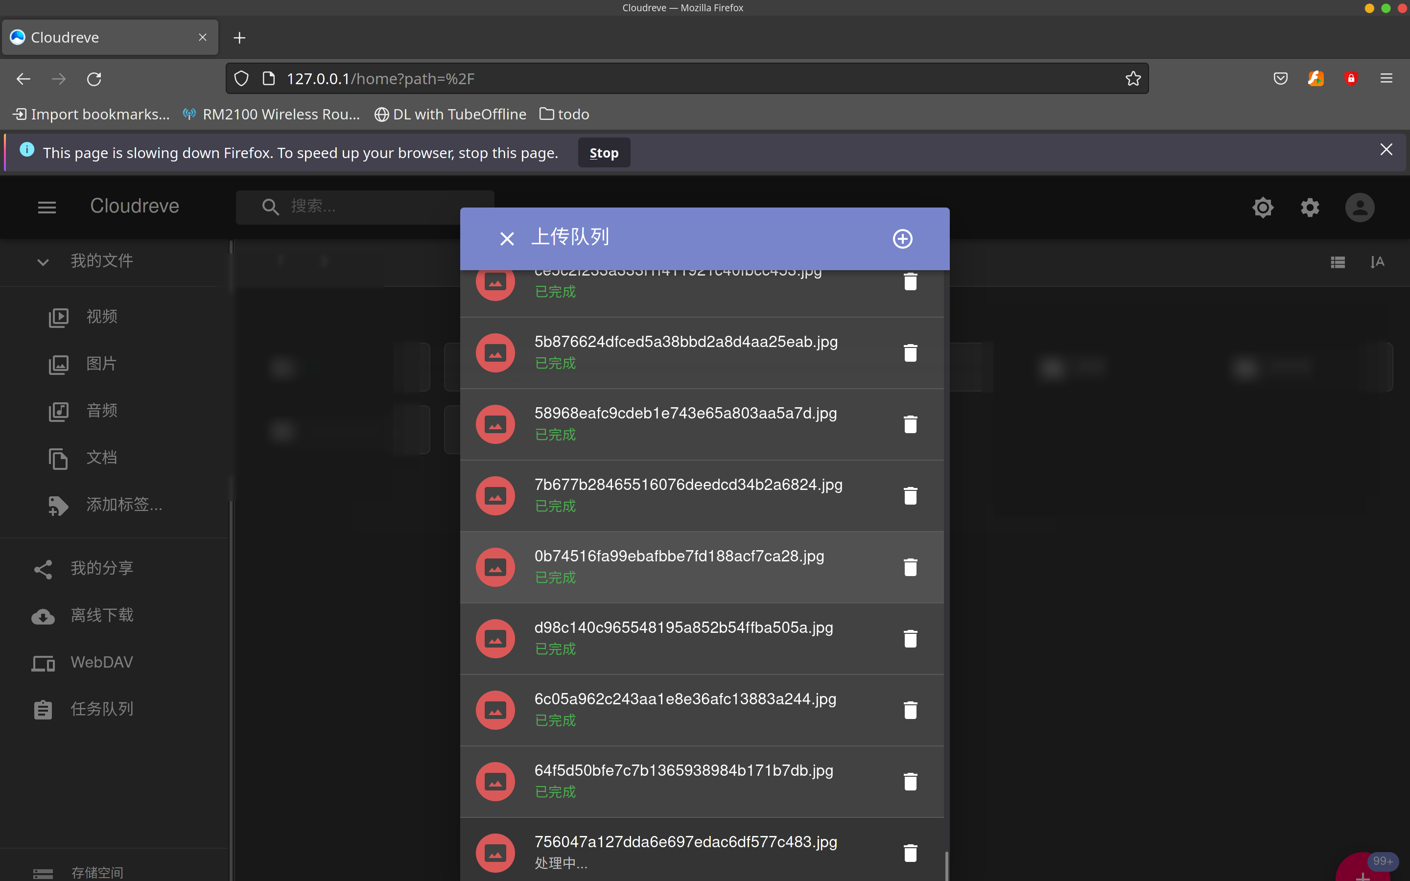Screen dimensions: 1410x881
Task: Open Save to Pocket button
Action: click(x=1280, y=78)
